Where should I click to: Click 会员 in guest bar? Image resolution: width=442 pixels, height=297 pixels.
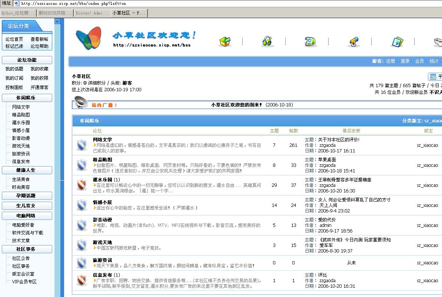pos(419,61)
